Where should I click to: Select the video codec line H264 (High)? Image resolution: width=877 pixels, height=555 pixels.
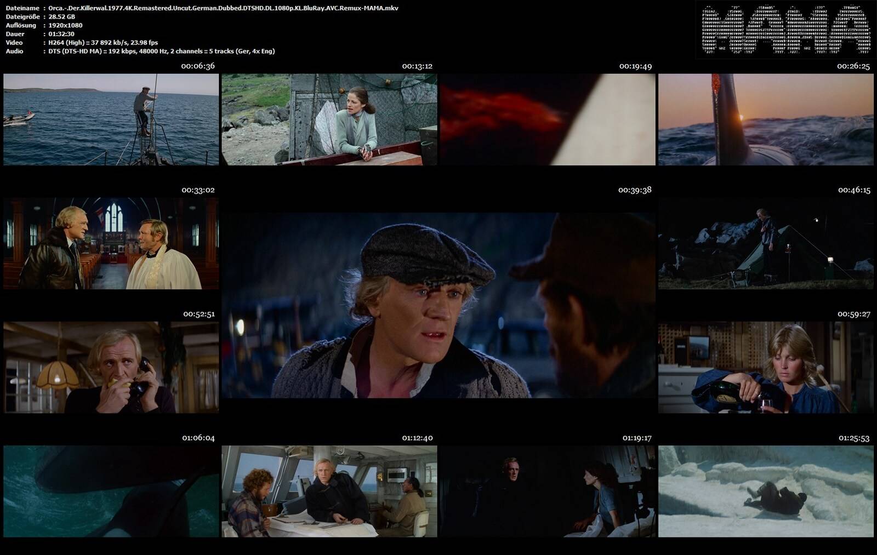point(103,43)
